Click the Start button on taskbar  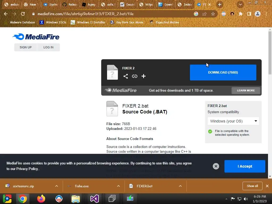(x=7, y=199)
